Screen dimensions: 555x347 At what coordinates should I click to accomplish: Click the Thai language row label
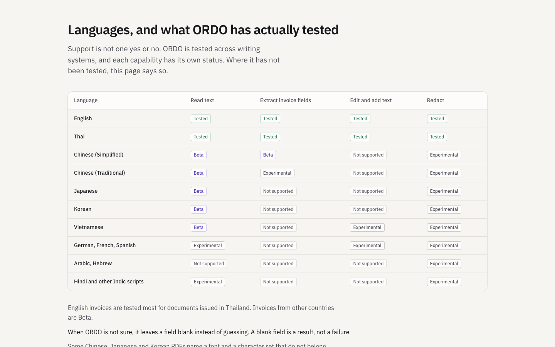point(79,136)
